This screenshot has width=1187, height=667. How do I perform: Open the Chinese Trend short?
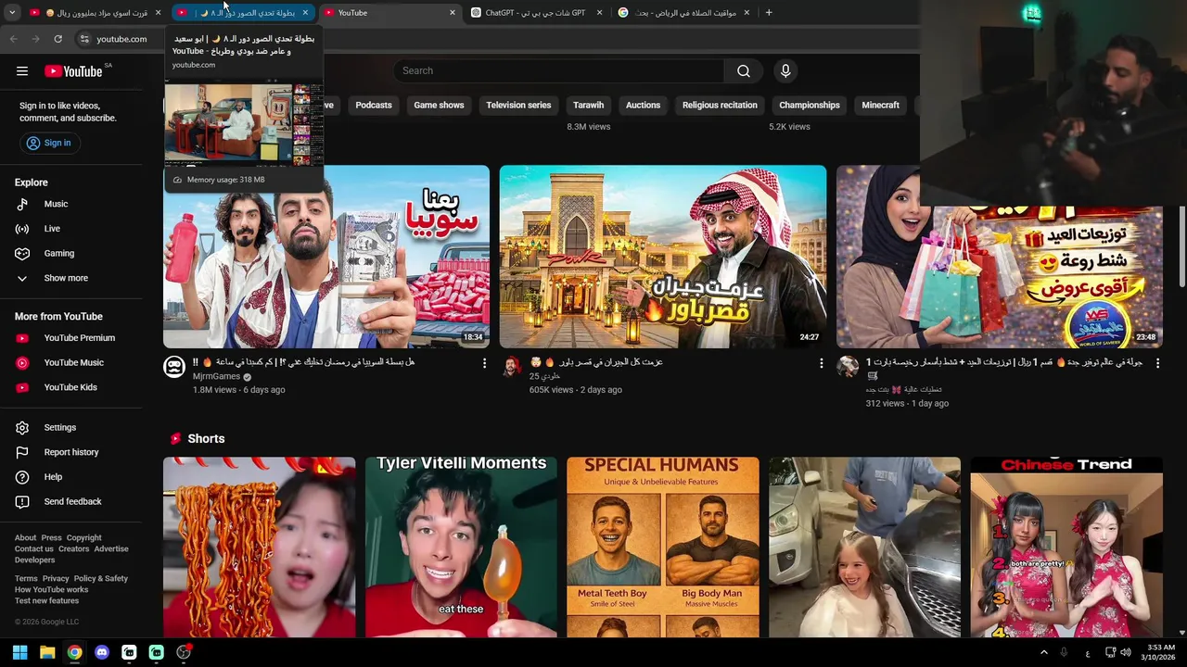1066,547
